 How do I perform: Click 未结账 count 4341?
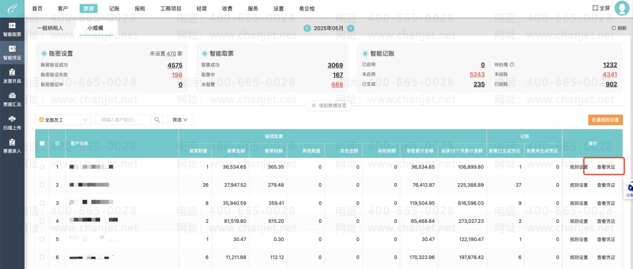610,74
